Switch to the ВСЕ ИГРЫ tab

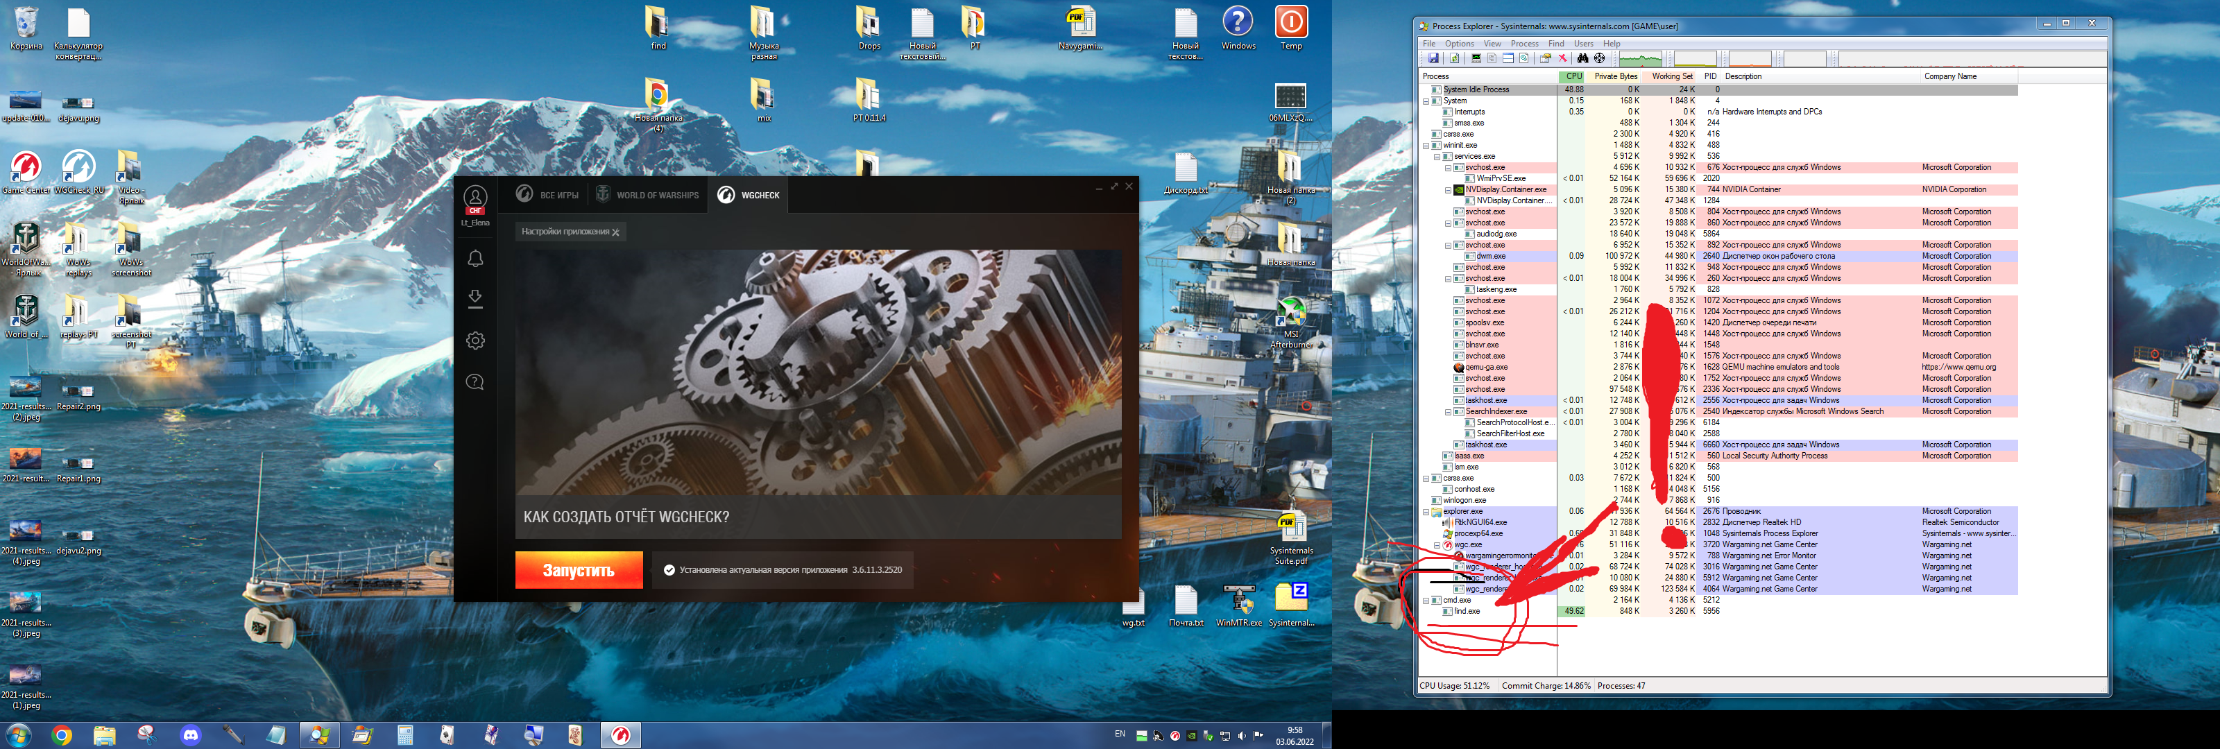(548, 195)
